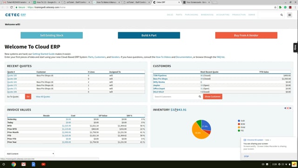This screenshot has width=298, height=168.
Task: Click the red BOM legend swatch
Action: pyautogui.click(x=239, y=124)
